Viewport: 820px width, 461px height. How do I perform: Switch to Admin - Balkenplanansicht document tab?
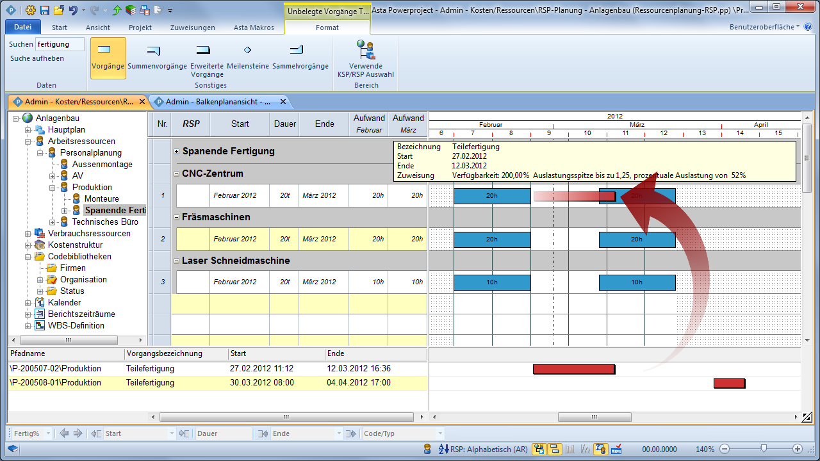click(218, 102)
